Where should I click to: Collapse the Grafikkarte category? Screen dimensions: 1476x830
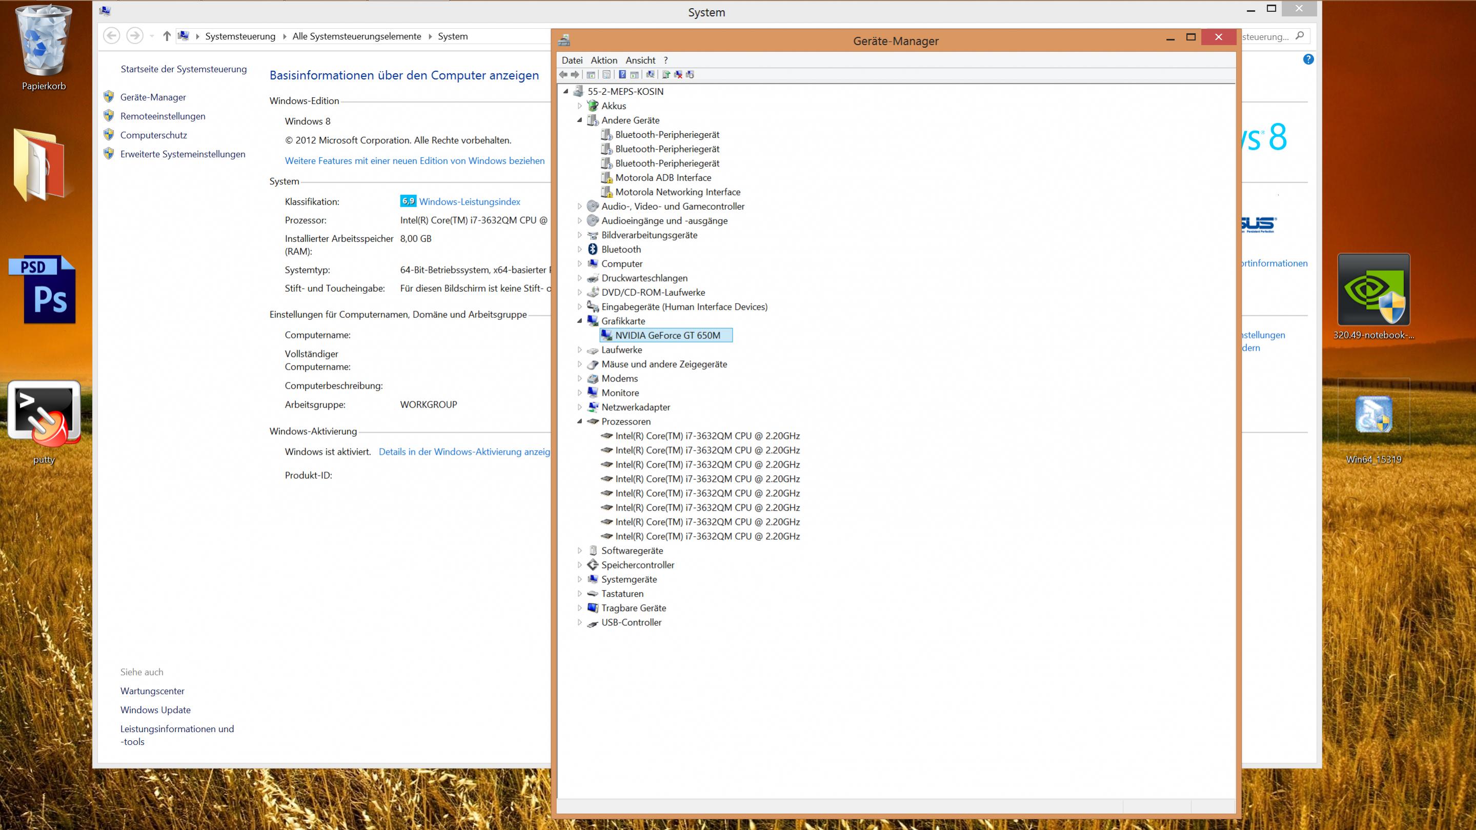click(x=580, y=321)
